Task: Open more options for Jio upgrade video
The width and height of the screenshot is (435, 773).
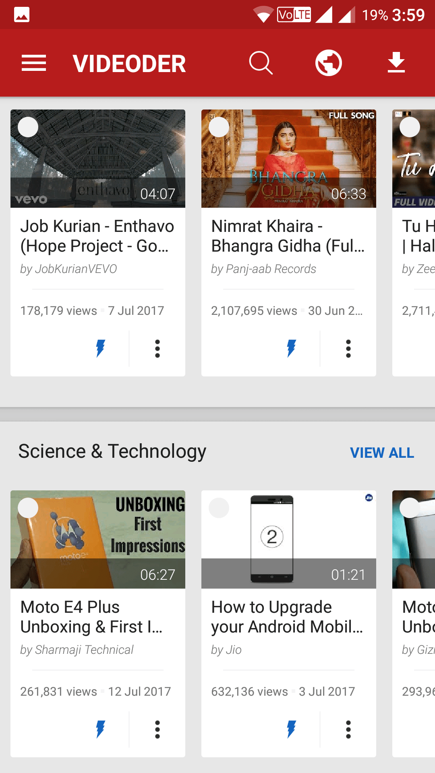Action: [x=348, y=730]
